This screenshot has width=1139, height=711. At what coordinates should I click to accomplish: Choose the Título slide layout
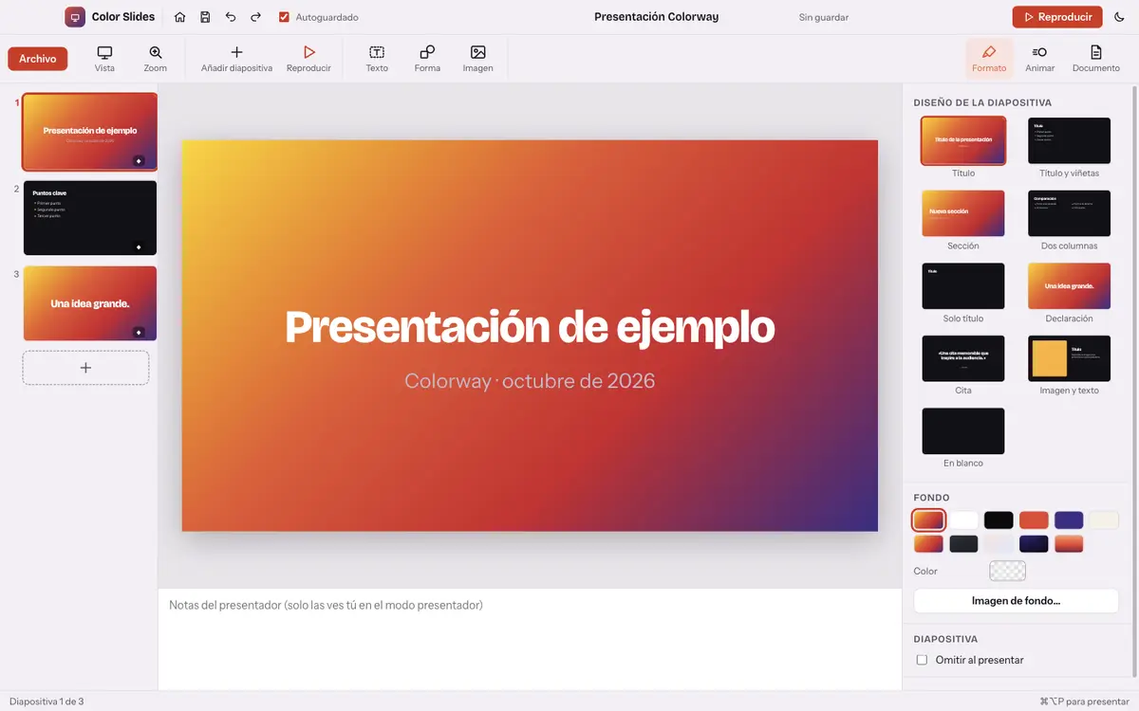click(x=963, y=140)
